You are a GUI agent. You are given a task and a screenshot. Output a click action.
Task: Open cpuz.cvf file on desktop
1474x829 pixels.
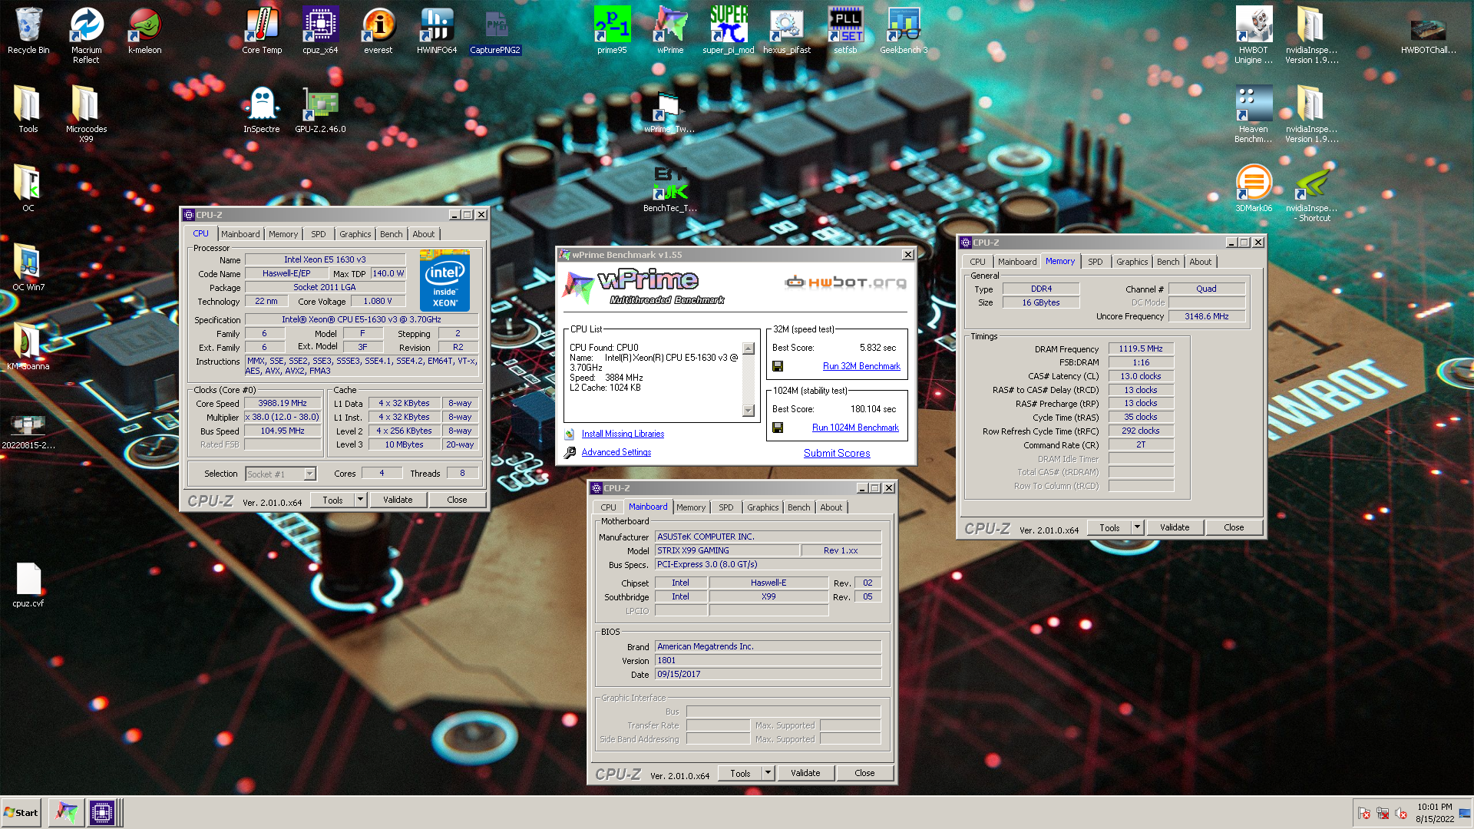(28, 584)
